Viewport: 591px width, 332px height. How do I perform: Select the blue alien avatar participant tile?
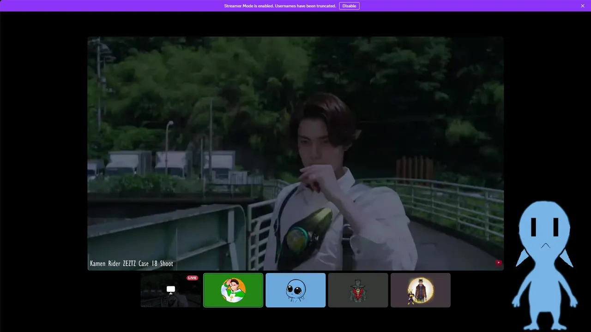(295, 290)
